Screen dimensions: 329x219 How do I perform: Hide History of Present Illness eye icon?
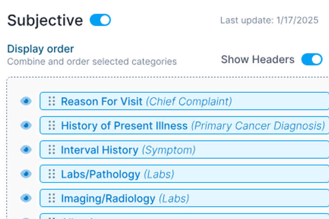[x=26, y=125]
